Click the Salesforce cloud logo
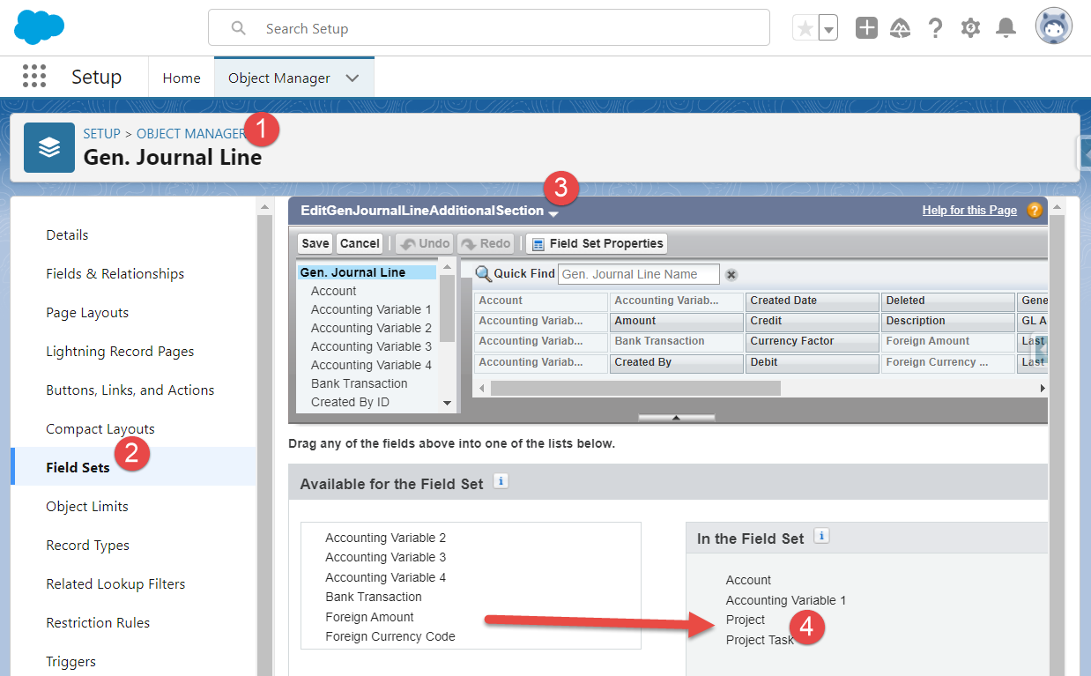 [x=40, y=27]
